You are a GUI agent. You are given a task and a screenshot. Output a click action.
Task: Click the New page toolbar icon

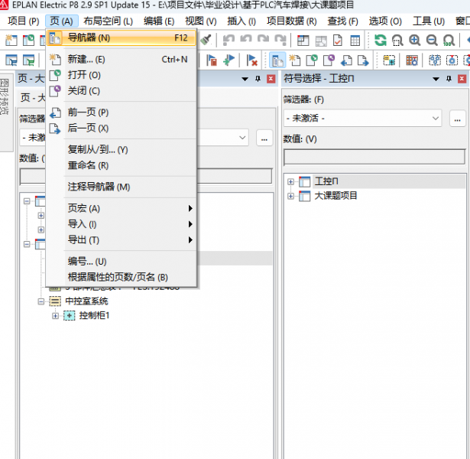(294, 60)
